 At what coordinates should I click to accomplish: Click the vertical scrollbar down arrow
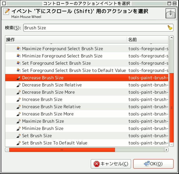171,144
